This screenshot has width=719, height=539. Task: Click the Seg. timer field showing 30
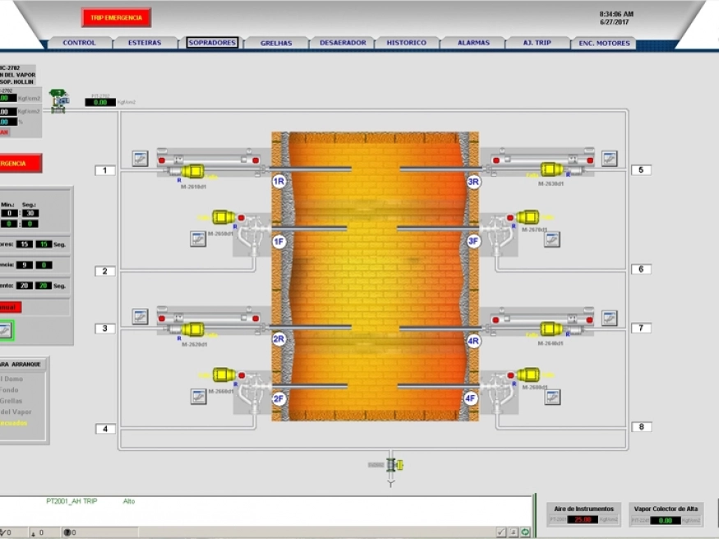tap(30, 213)
